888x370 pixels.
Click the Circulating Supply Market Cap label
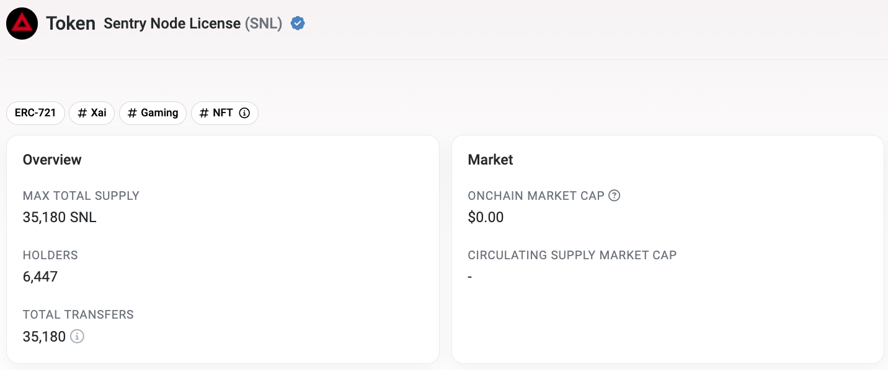[572, 255]
